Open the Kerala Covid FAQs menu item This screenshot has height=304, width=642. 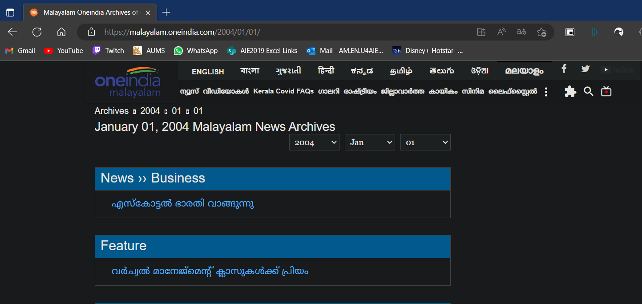(x=283, y=91)
